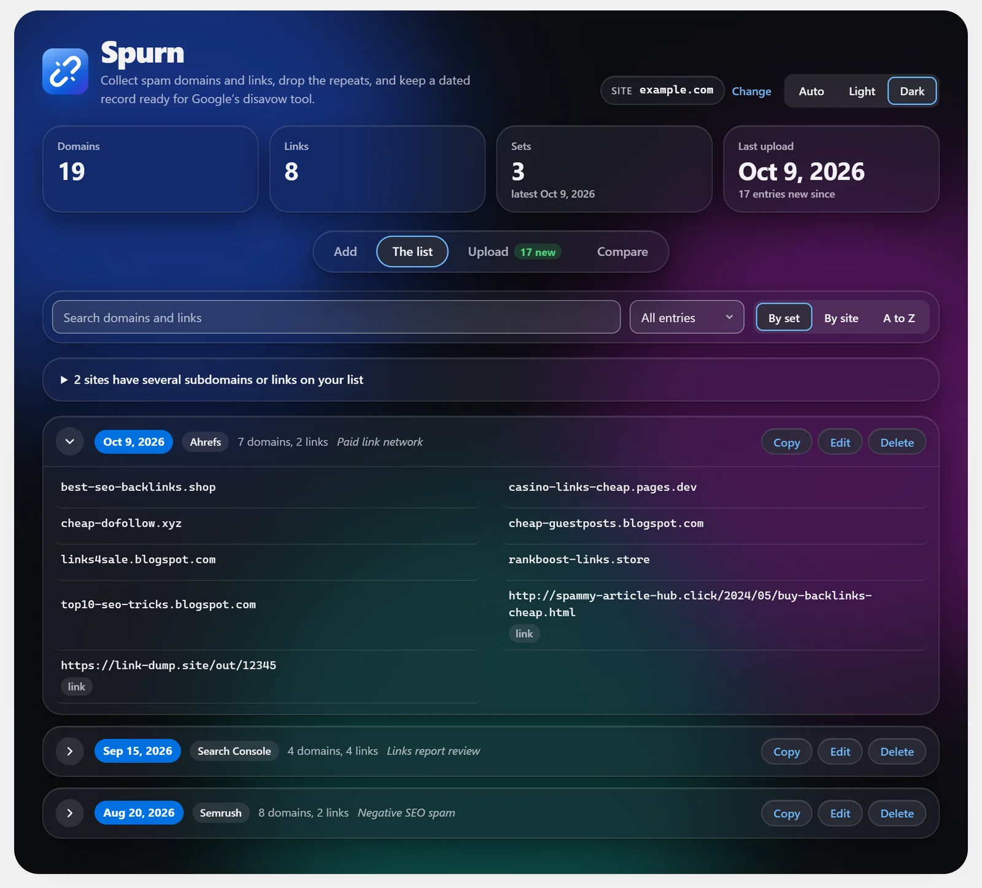Sort the list A to Z
This screenshot has height=888, width=982.
point(899,318)
